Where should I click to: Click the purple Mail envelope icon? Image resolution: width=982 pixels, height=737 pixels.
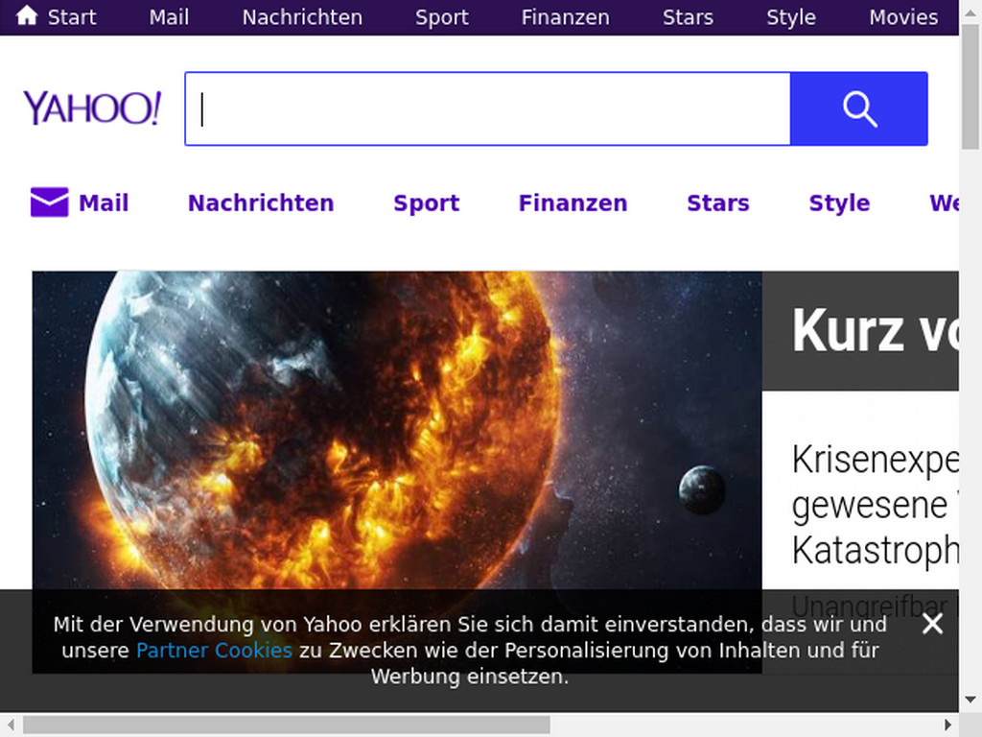click(x=50, y=202)
